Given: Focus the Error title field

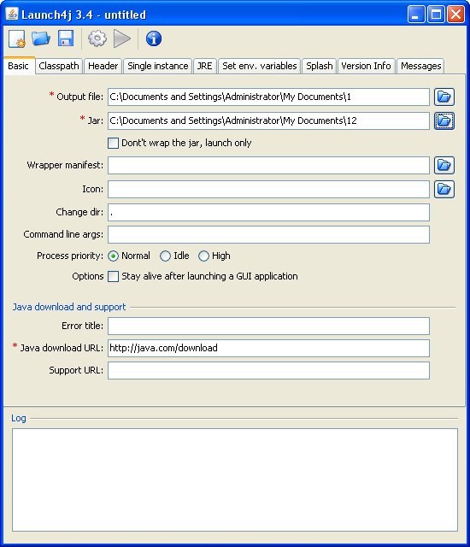Looking at the screenshot, I should click(x=268, y=326).
